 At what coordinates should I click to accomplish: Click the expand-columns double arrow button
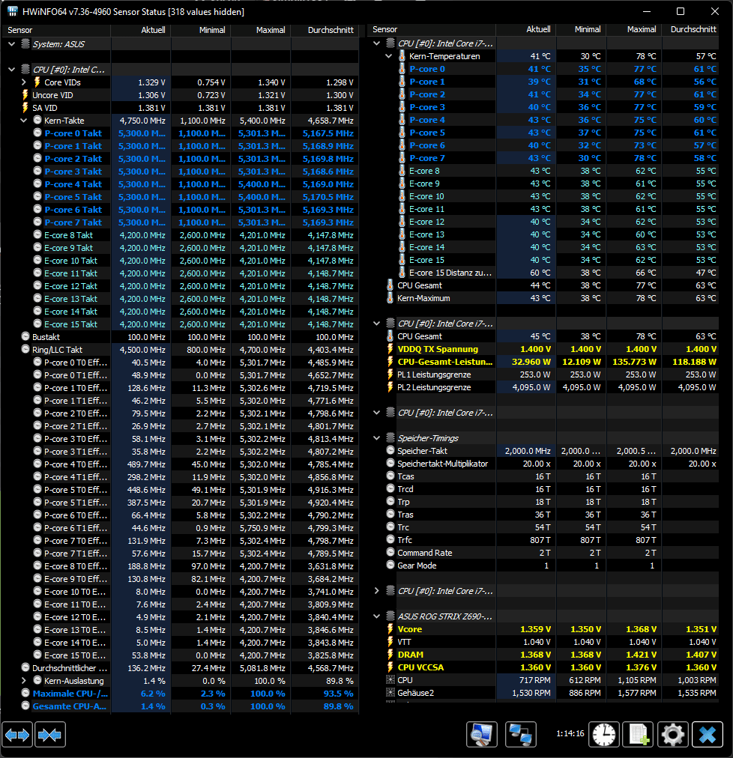(x=17, y=735)
